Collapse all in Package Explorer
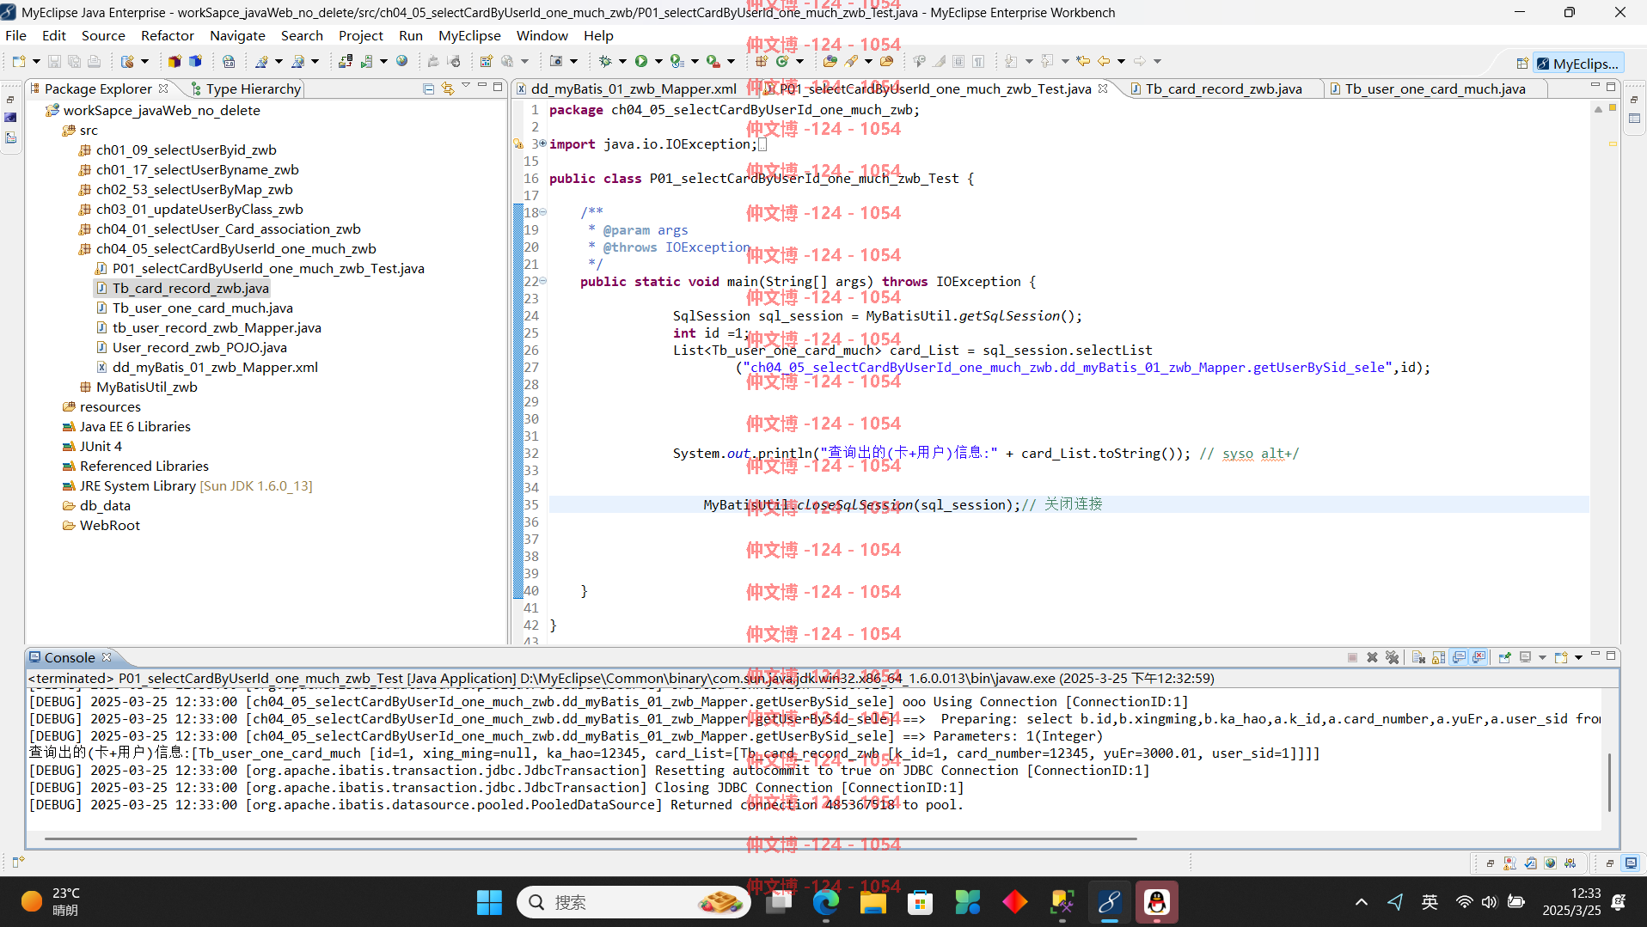 point(428,88)
